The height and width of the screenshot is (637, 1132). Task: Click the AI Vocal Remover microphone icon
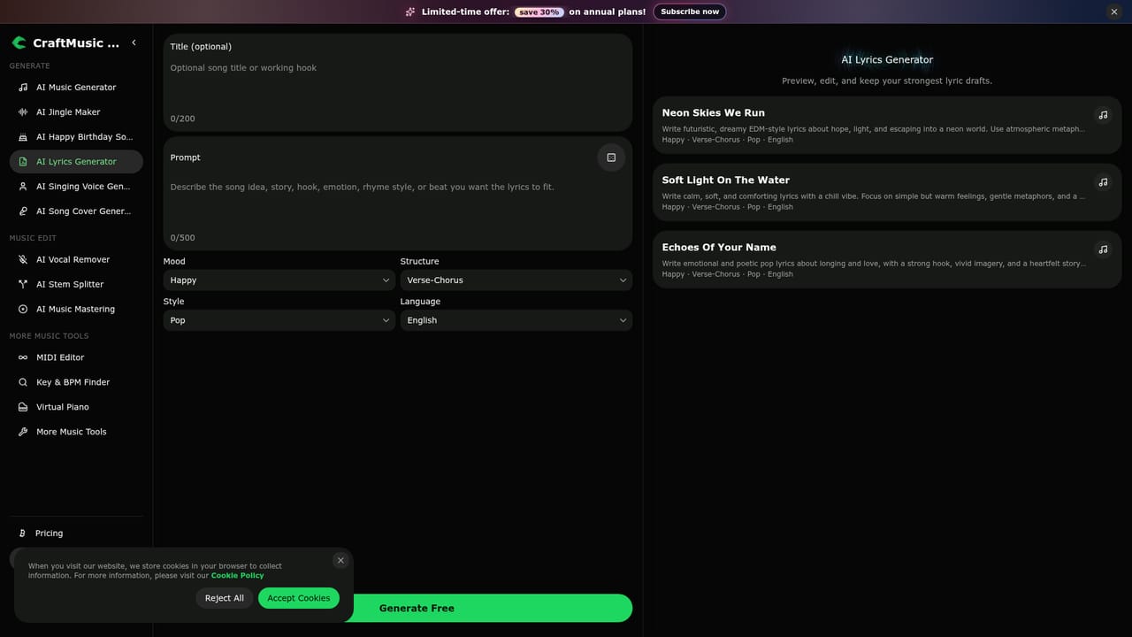tap(23, 260)
